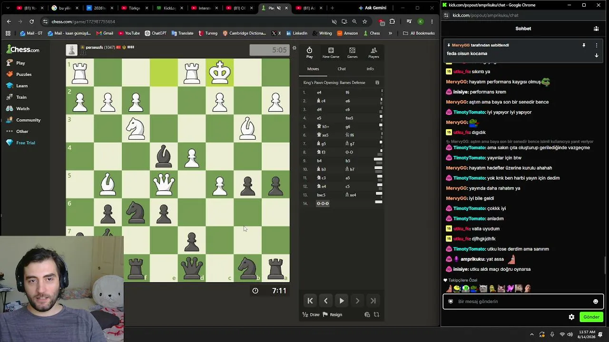Jump to the last move

click(x=373, y=301)
